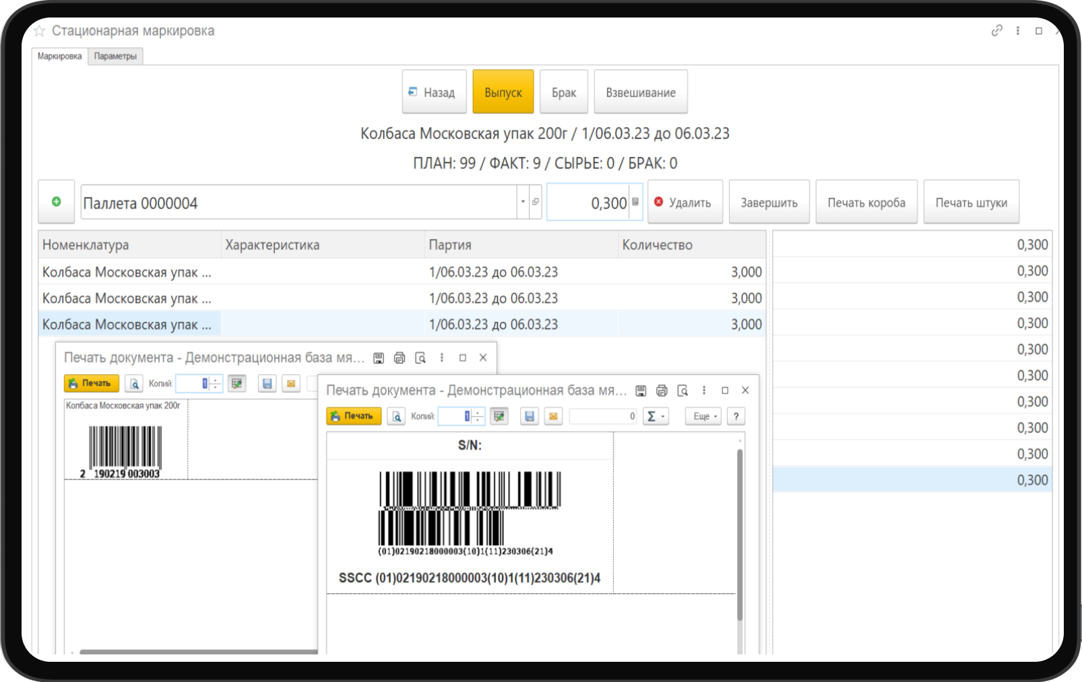Click the green plus add button
Screen dimensions: 1082x682
tap(57, 201)
